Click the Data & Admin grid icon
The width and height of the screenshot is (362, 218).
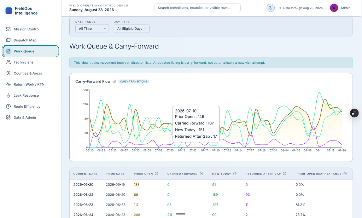(x=8, y=117)
